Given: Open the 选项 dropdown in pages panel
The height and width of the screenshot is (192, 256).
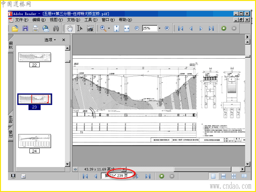Looking at the screenshot, I should (50, 40).
